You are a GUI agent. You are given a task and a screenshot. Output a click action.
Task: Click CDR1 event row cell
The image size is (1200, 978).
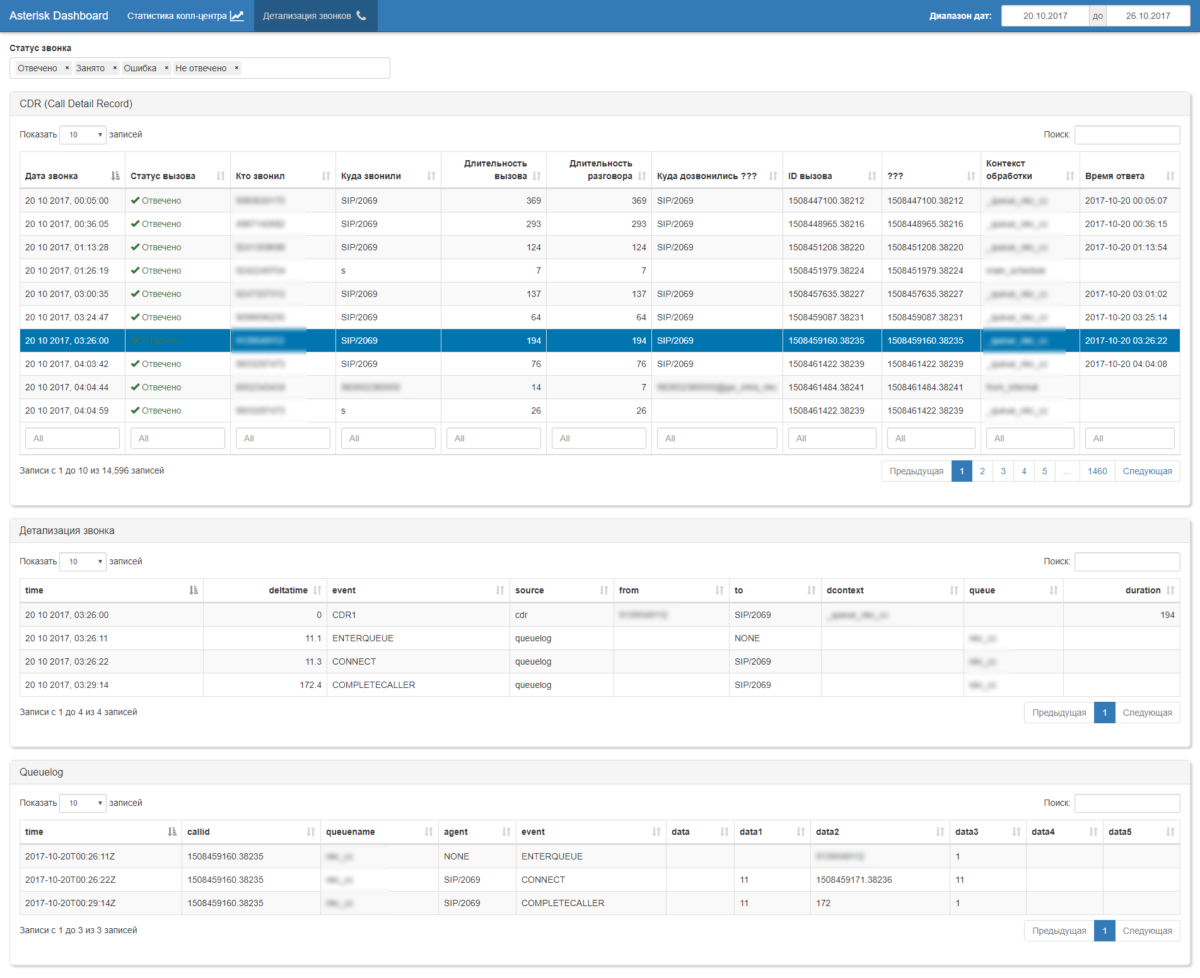click(x=418, y=615)
